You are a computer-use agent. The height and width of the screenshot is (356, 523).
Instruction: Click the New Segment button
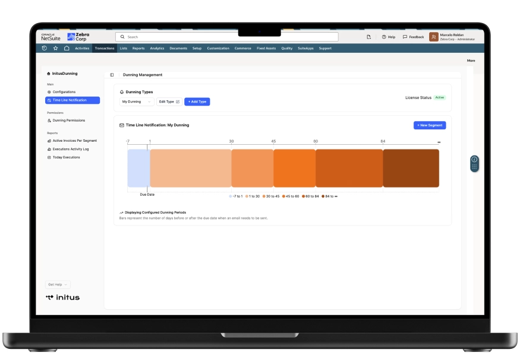429,125
